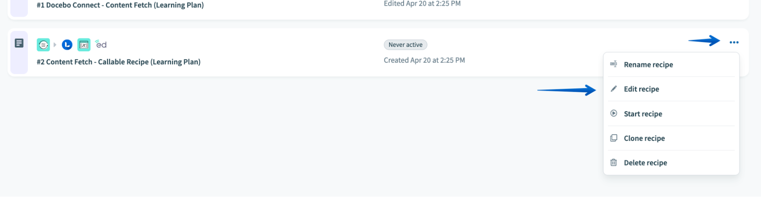Click the callable recipe trigger icon
Viewport: 761px width, 197px height.
[43, 45]
